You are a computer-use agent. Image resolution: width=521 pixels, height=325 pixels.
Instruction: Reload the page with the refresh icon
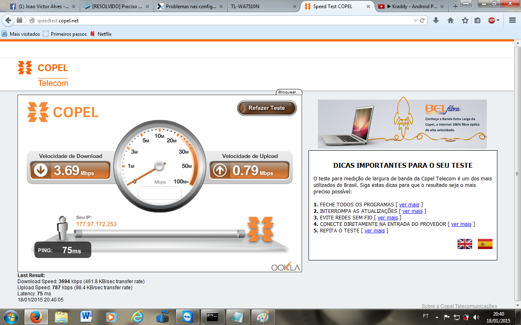click(x=422, y=20)
